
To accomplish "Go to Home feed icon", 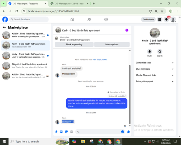I will [x=72, y=19].
